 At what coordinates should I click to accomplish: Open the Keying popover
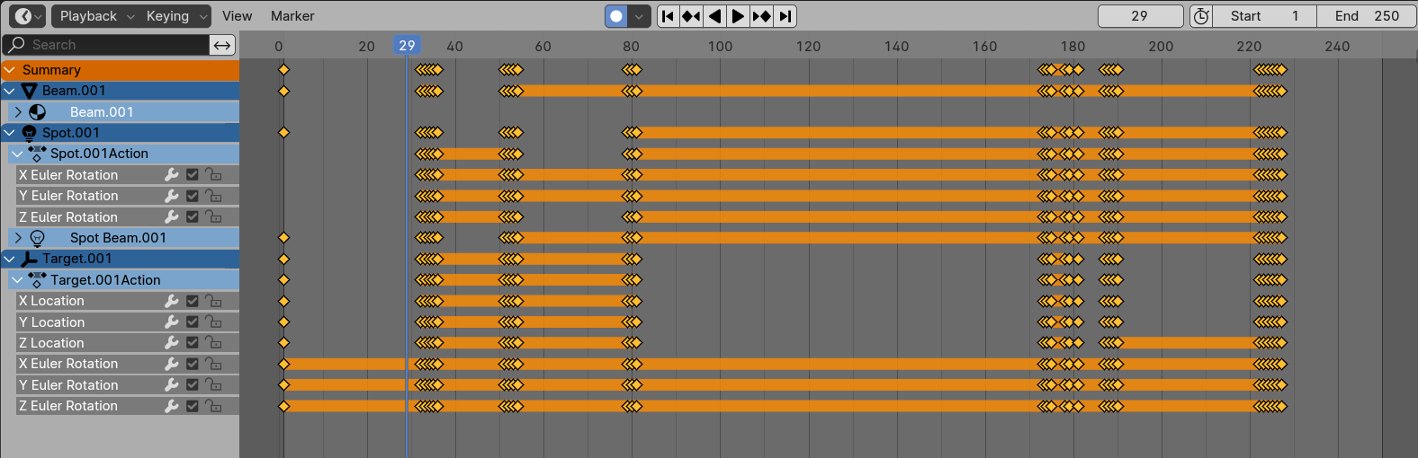175,16
